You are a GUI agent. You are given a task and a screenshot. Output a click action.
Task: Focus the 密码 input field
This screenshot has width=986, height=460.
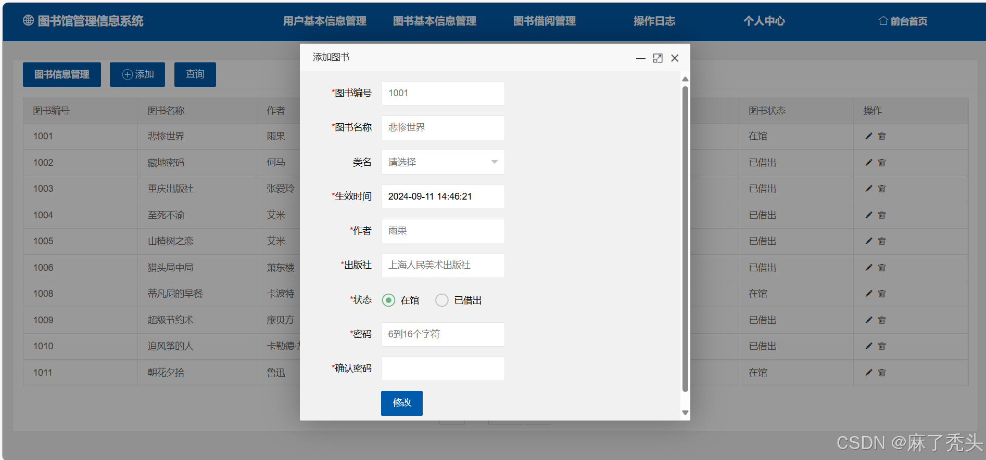[443, 334]
